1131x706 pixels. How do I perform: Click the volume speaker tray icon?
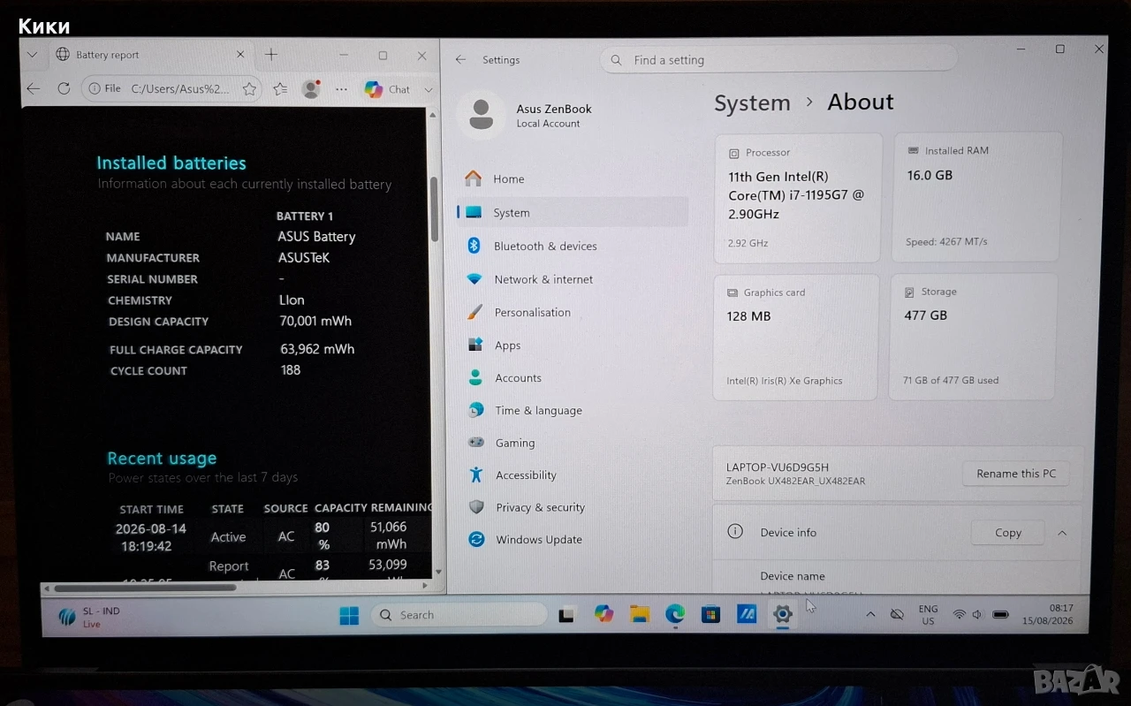click(x=977, y=615)
